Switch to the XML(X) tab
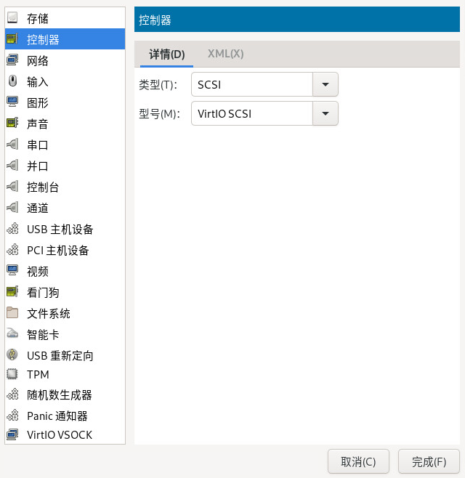The width and height of the screenshot is (465, 478). click(225, 54)
